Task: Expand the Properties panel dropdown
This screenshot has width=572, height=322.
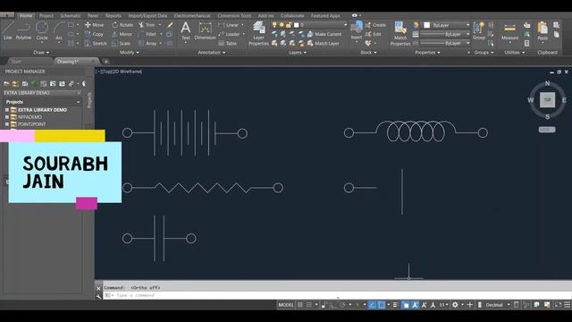Action: pos(427,53)
